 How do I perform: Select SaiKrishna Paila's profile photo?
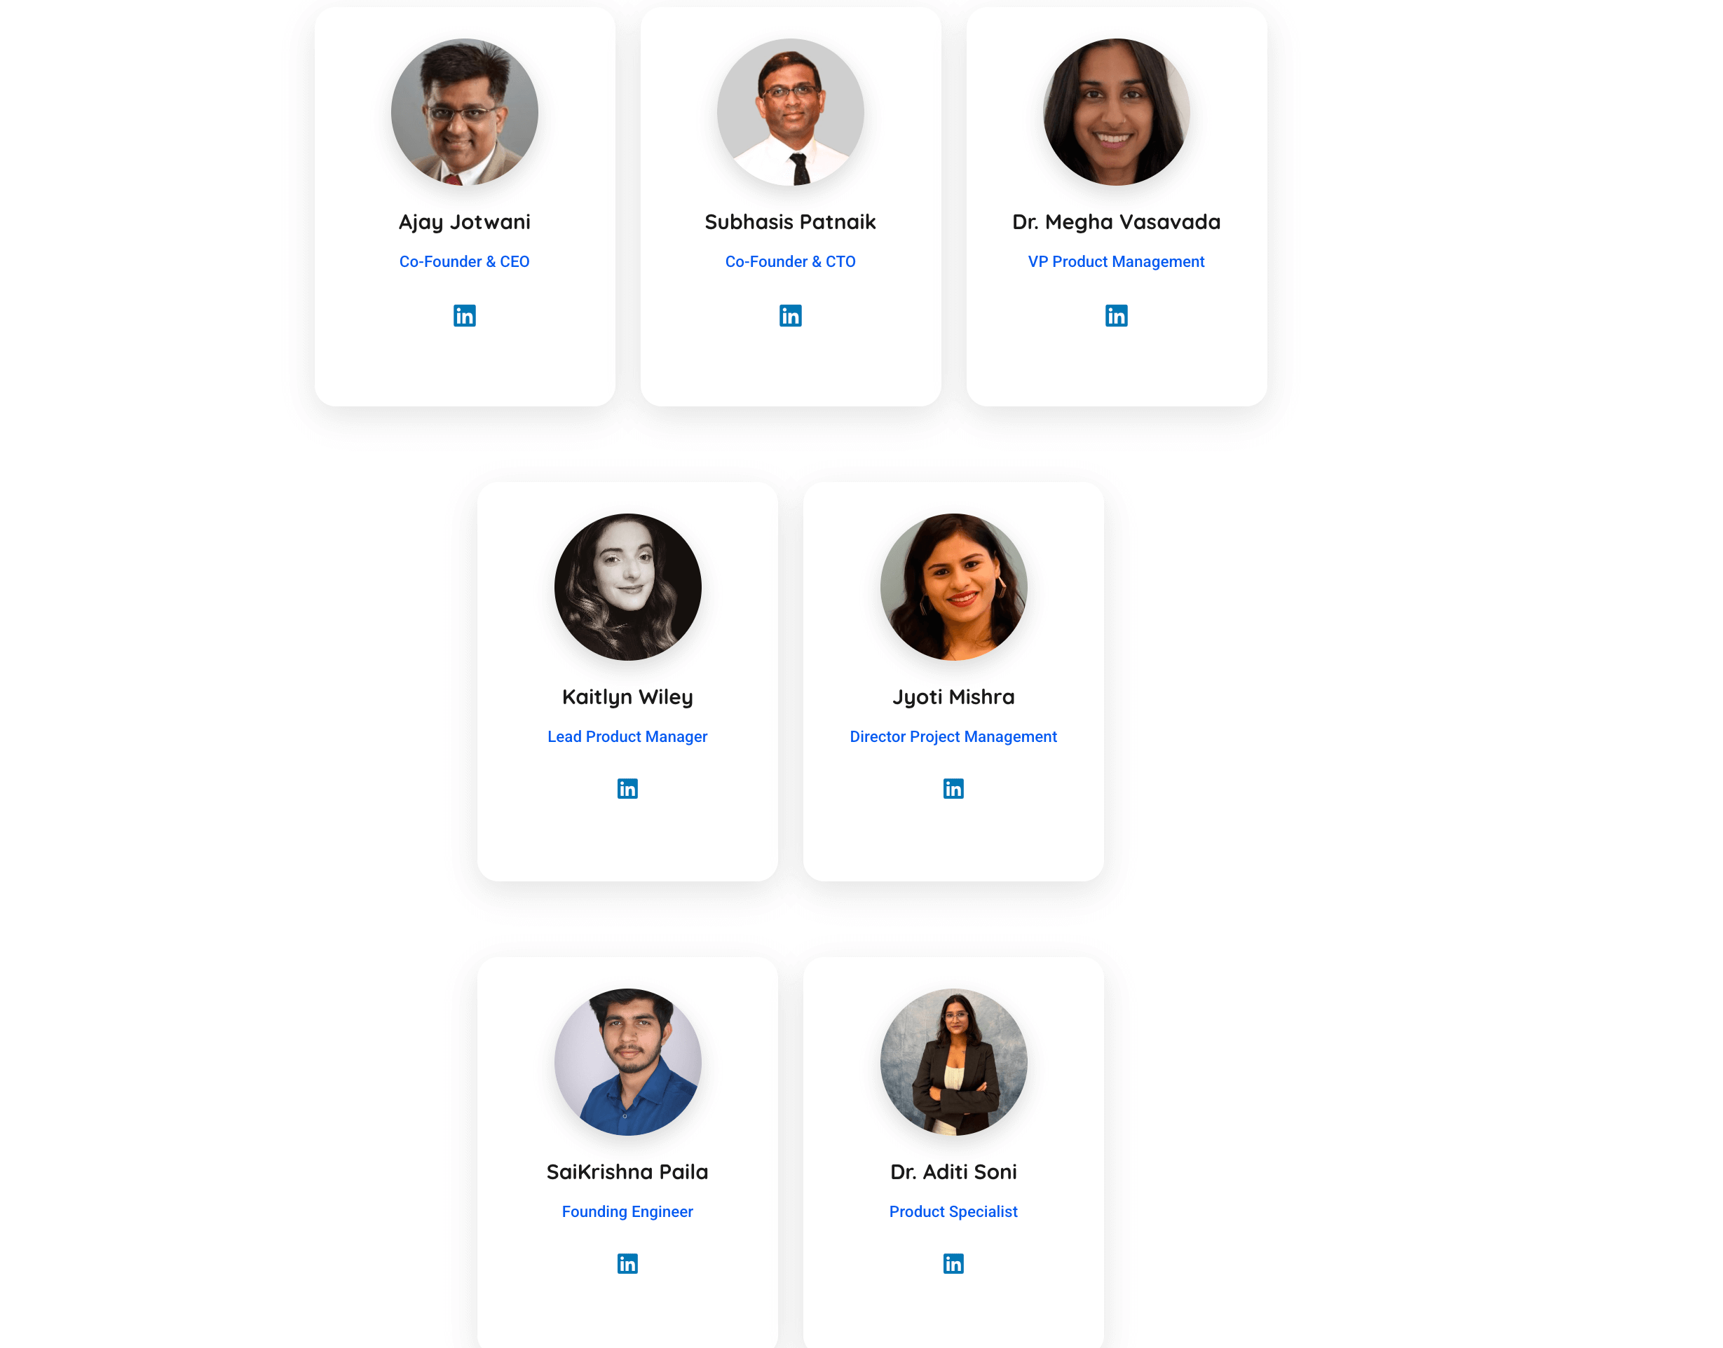[627, 1062]
